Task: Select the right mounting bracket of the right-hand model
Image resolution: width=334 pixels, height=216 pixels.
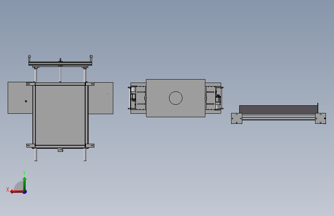Action: [321, 118]
